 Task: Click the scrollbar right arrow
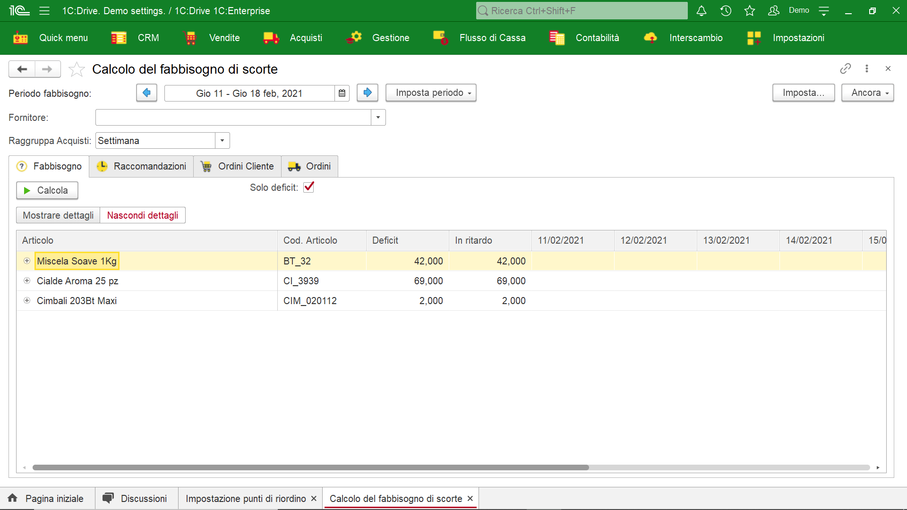[878, 467]
